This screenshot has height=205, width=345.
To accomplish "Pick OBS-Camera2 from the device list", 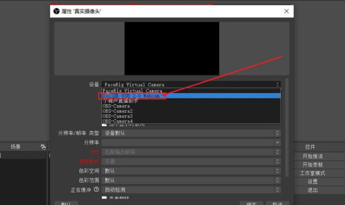I will point(118,111).
